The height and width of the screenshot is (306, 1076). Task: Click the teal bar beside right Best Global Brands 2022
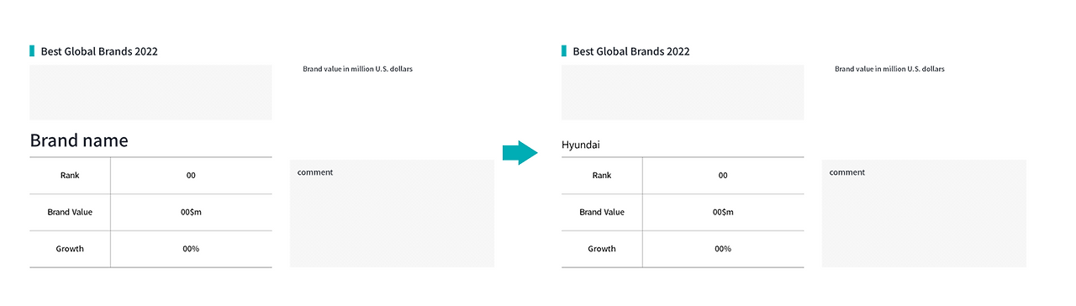click(x=564, y=51)
